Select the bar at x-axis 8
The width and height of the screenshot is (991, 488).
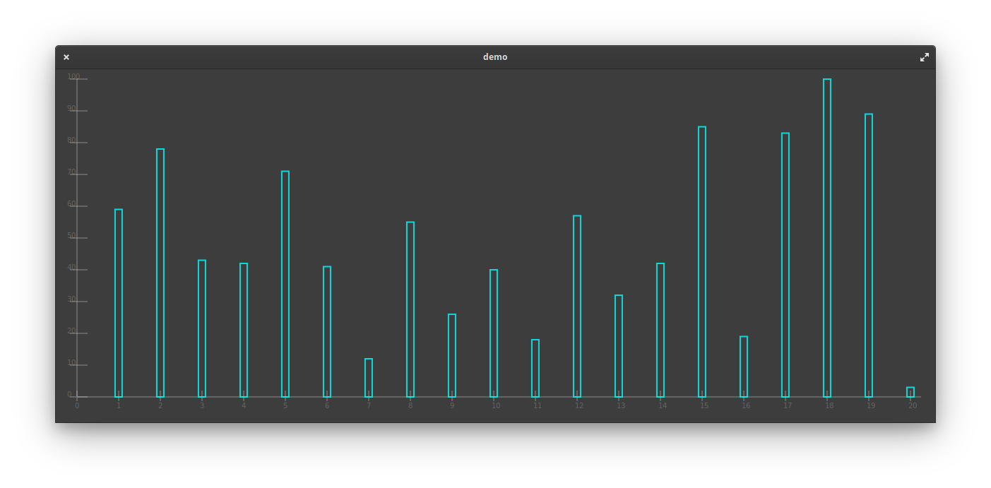point(410,309)
